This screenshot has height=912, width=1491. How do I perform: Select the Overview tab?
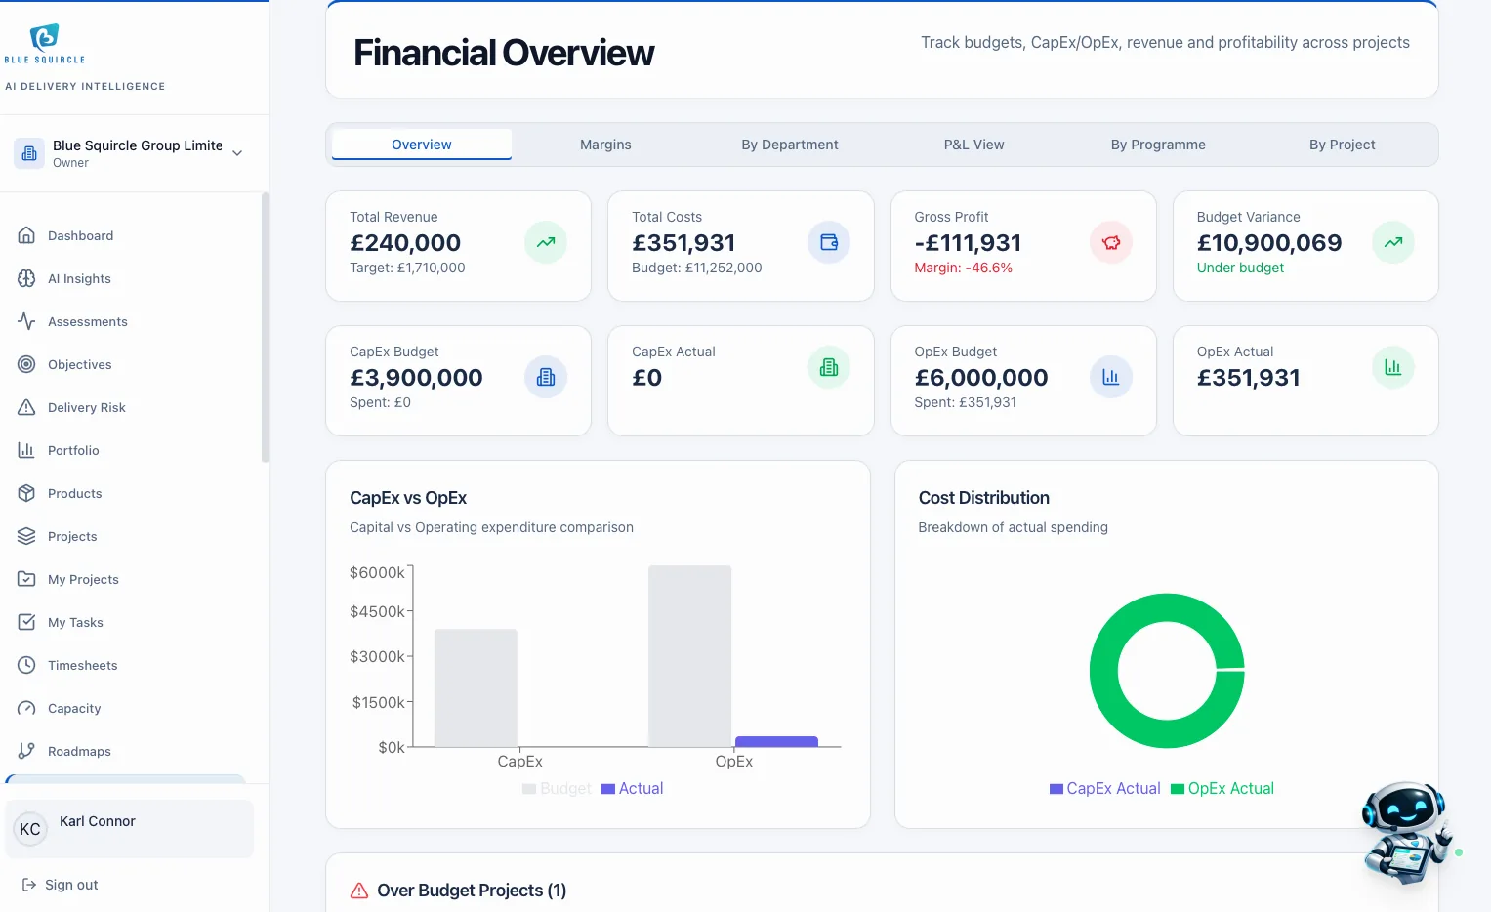422,145
